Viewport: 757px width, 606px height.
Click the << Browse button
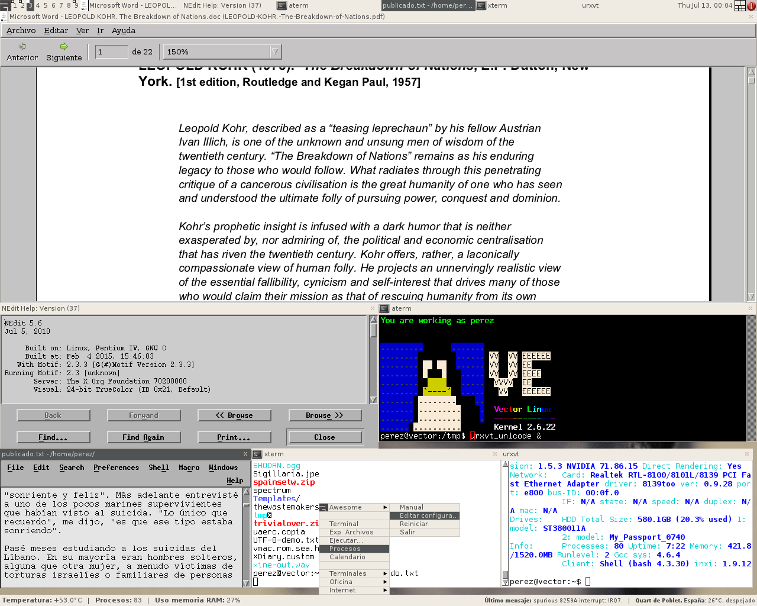234,415
